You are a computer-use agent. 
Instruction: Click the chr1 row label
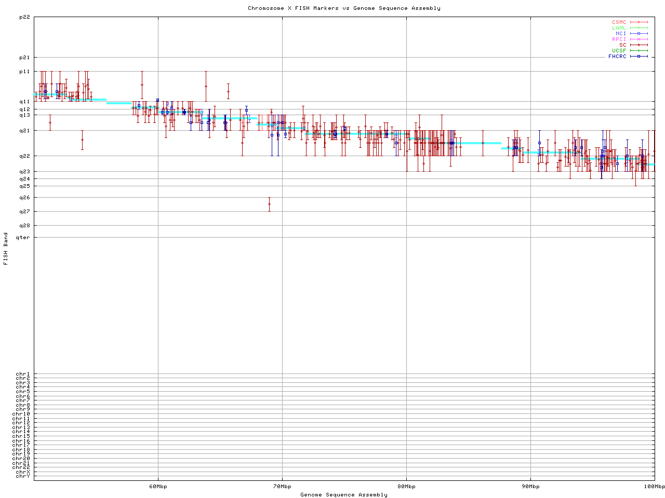[23, 374]
